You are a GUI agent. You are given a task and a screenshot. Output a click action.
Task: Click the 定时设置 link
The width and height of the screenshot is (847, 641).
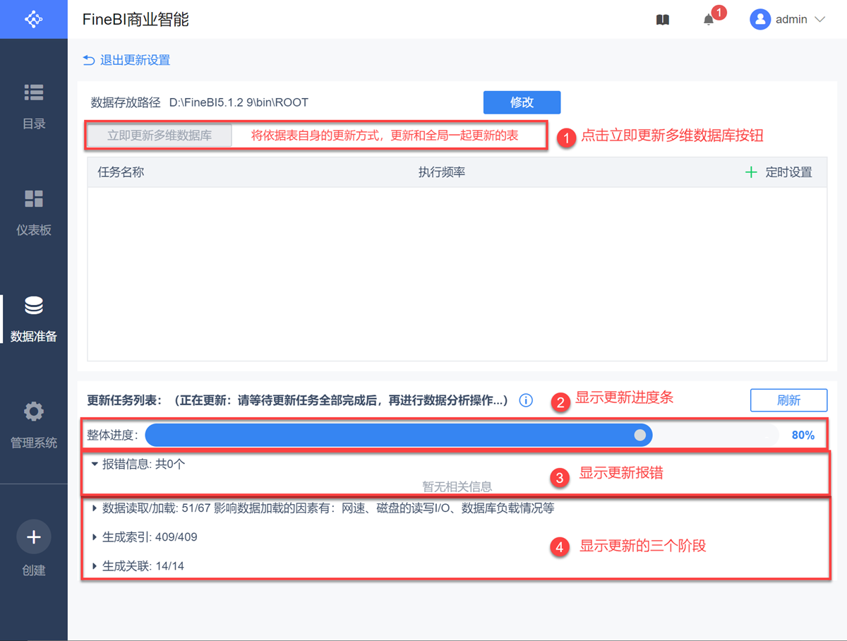(x=788, y=172)
